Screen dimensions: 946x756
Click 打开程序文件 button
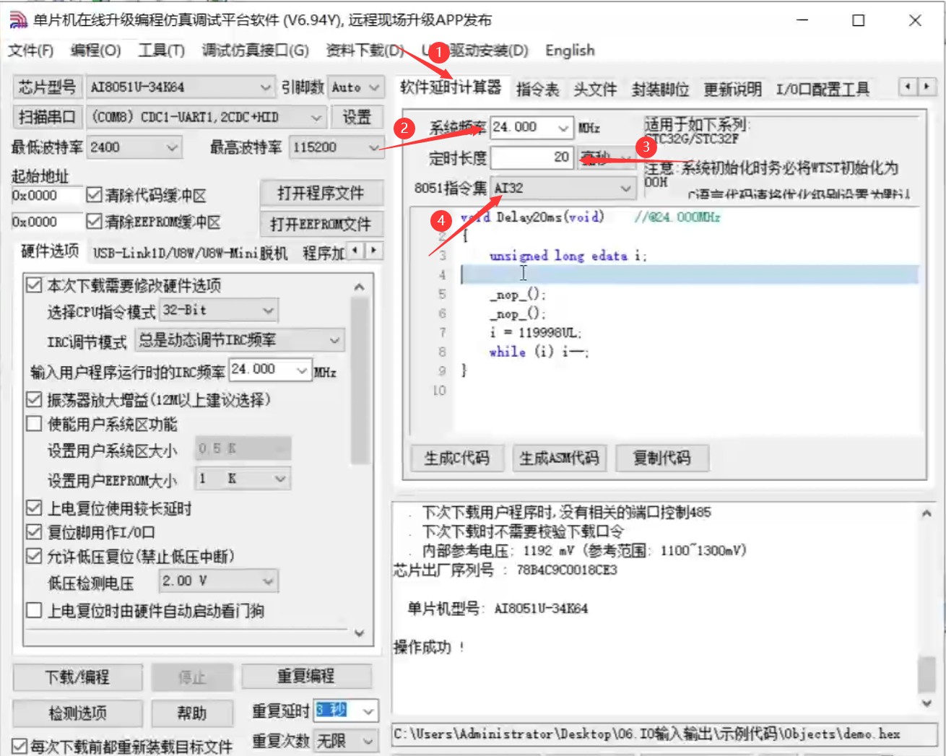point(321,194)
